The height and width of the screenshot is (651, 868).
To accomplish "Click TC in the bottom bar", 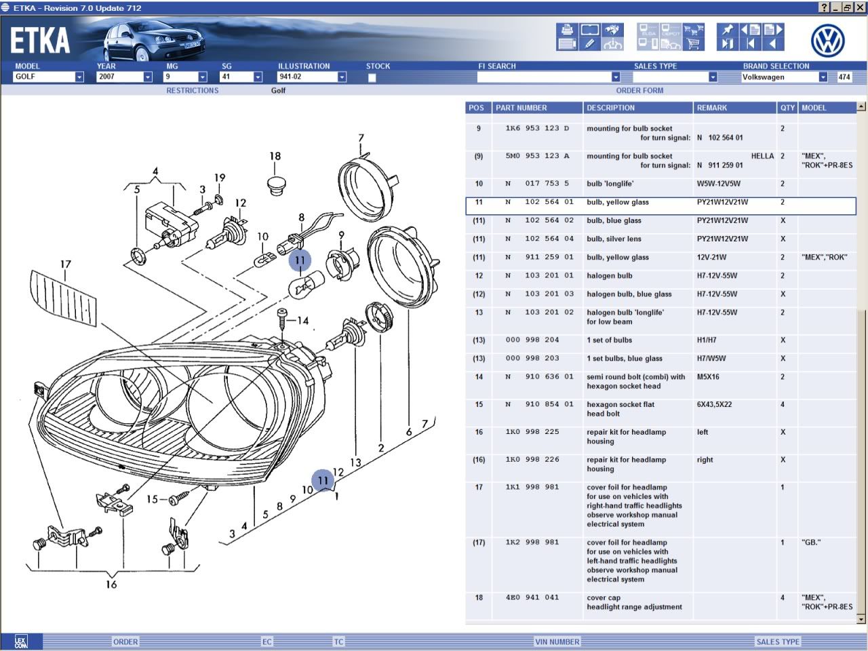I will 338,642.
